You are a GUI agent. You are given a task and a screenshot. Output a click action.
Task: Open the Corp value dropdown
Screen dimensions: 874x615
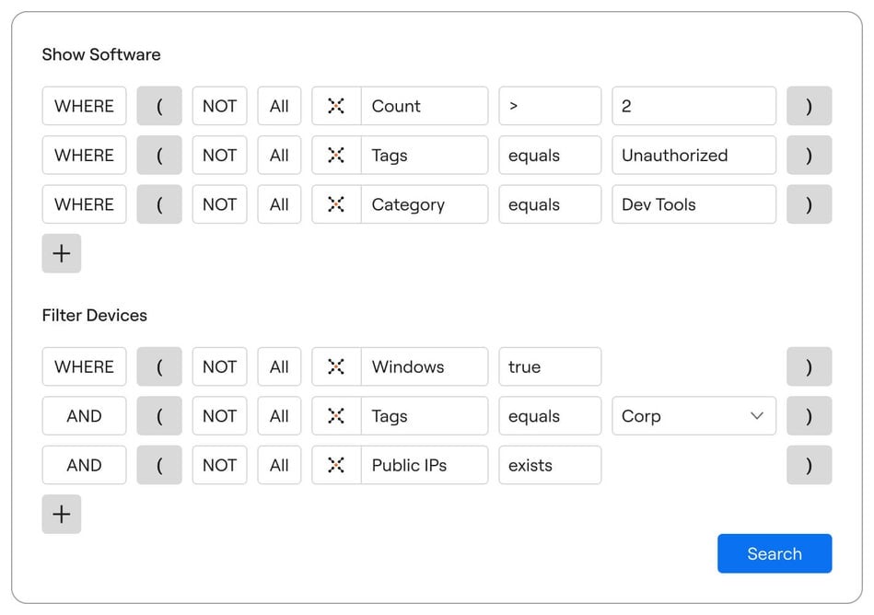click(693, 416)
